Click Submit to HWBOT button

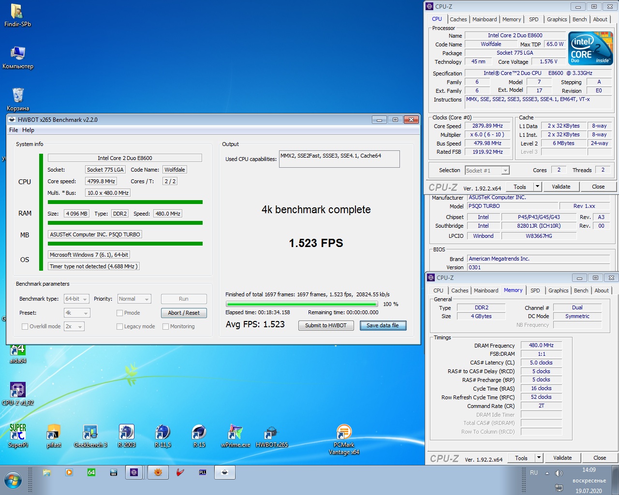click(325, 325)
